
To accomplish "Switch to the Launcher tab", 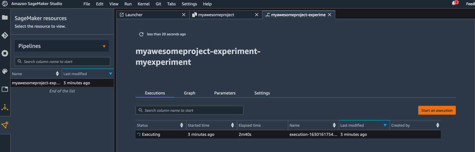I will click(x=152, y=15).
